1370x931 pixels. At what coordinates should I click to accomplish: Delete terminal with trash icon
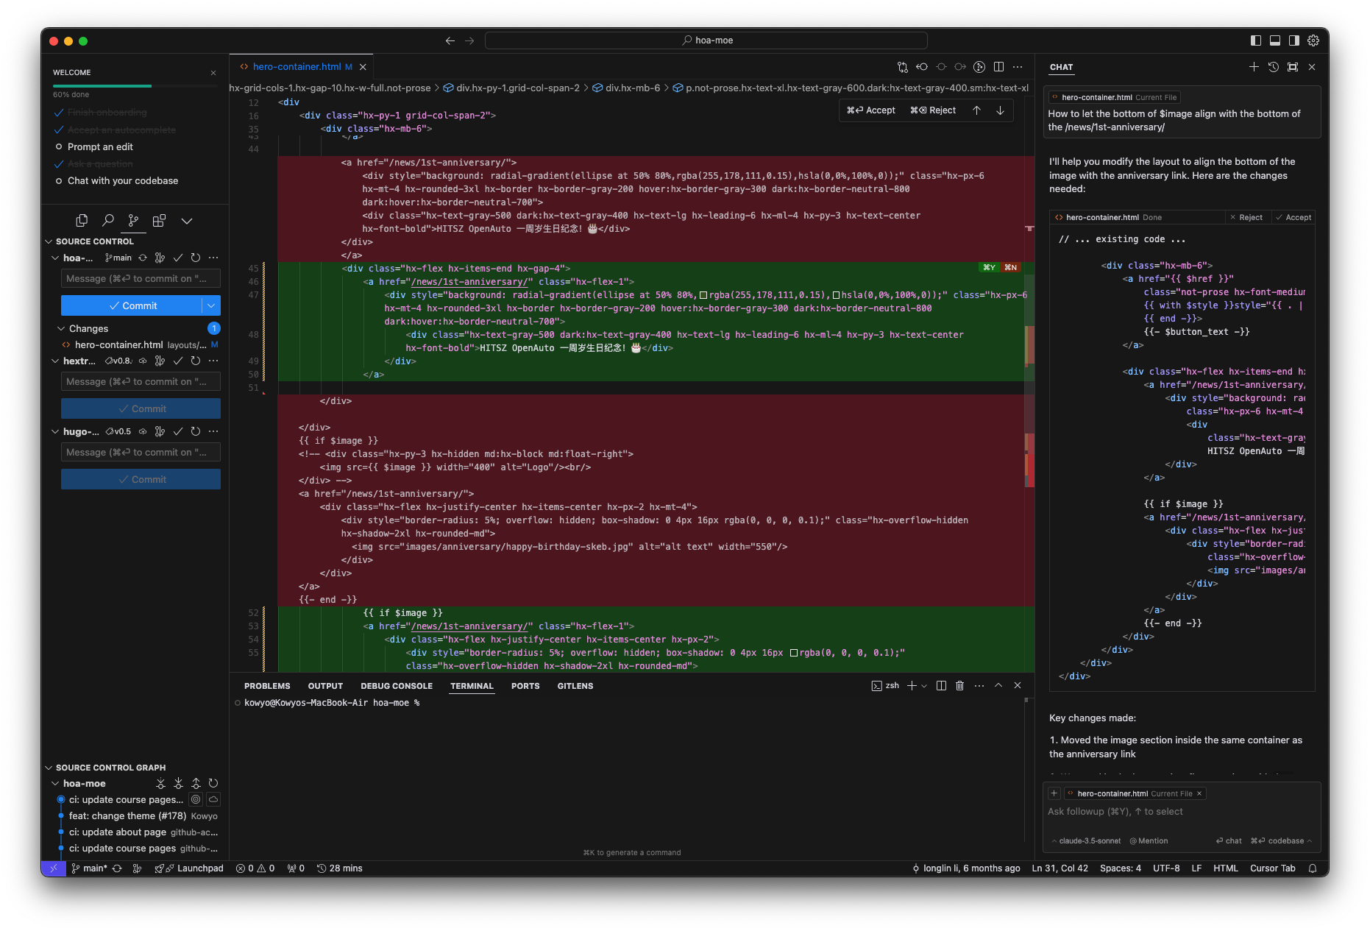(x=959, y=685)
